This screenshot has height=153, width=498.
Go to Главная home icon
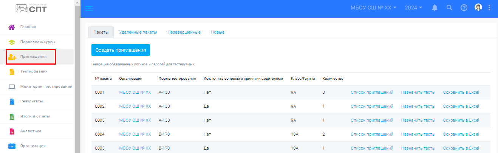click(x=12, y=27)
